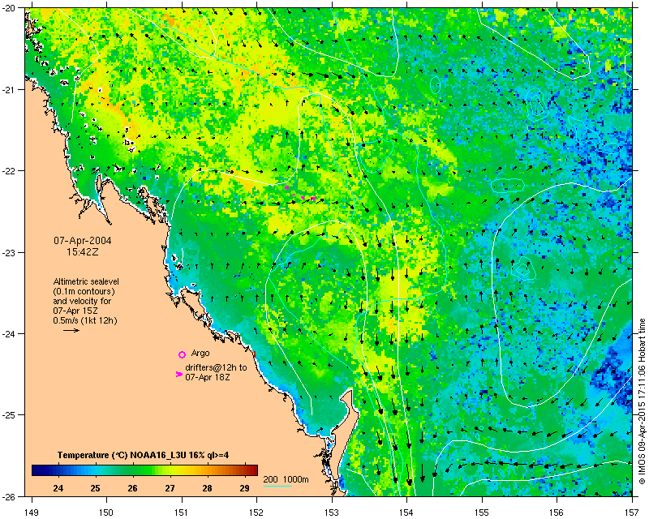Viewport: 649px width, 519px height.
Task: Click the 'drifters@12h to' legend label
Action: click(x=216, y=367)
